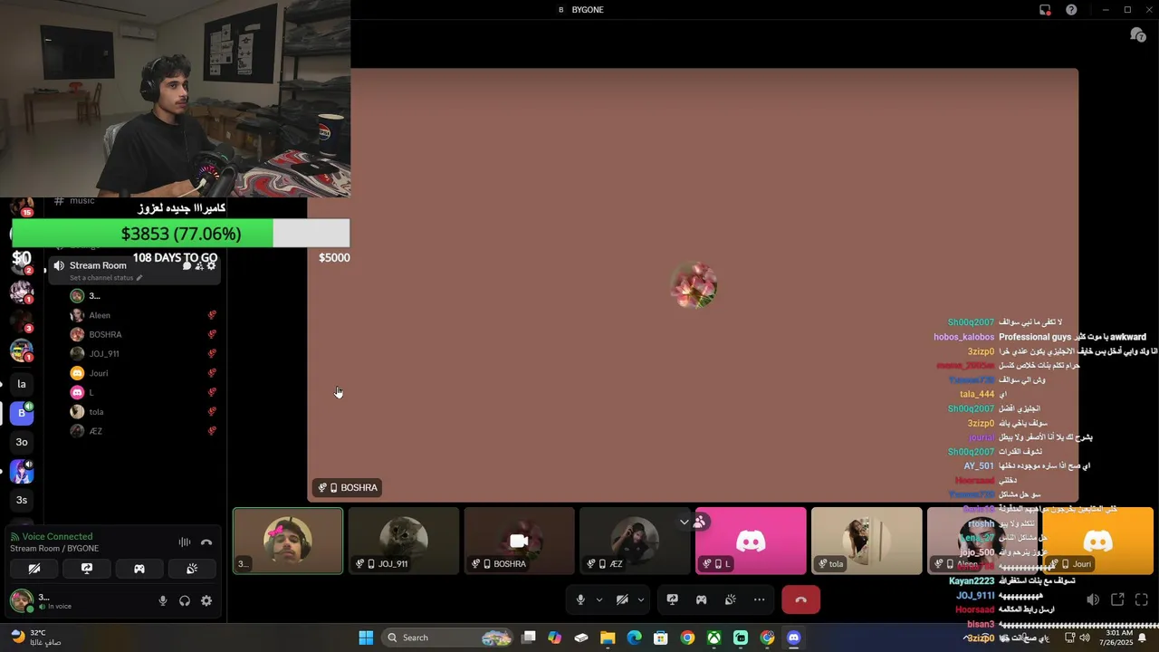Adjust stream volume speaker icon
1159x652 pixels.
(1093, 599)
